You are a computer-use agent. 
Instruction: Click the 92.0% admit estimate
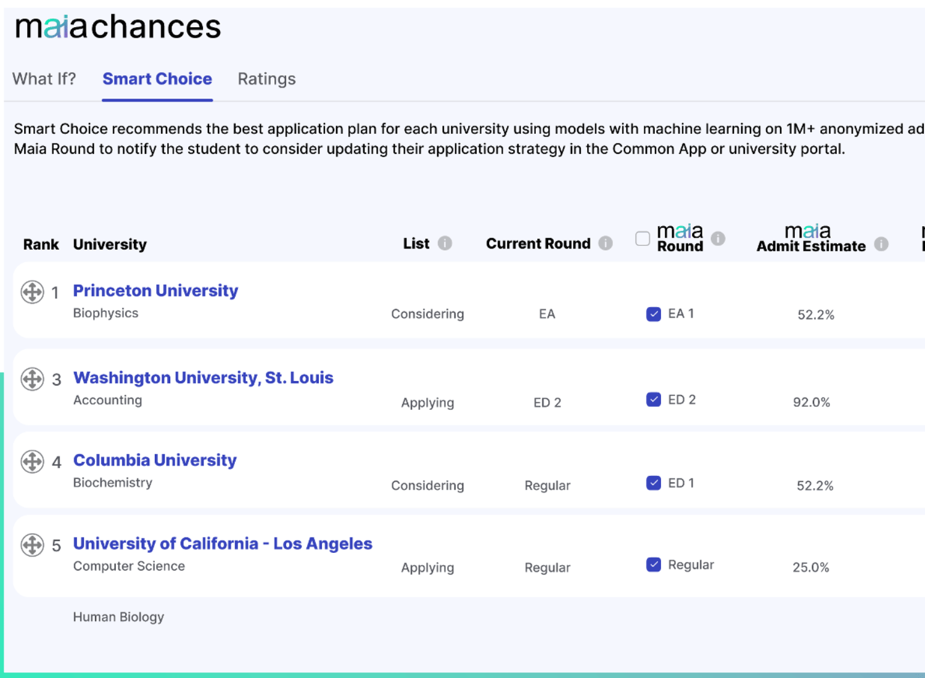click(812, 402)
